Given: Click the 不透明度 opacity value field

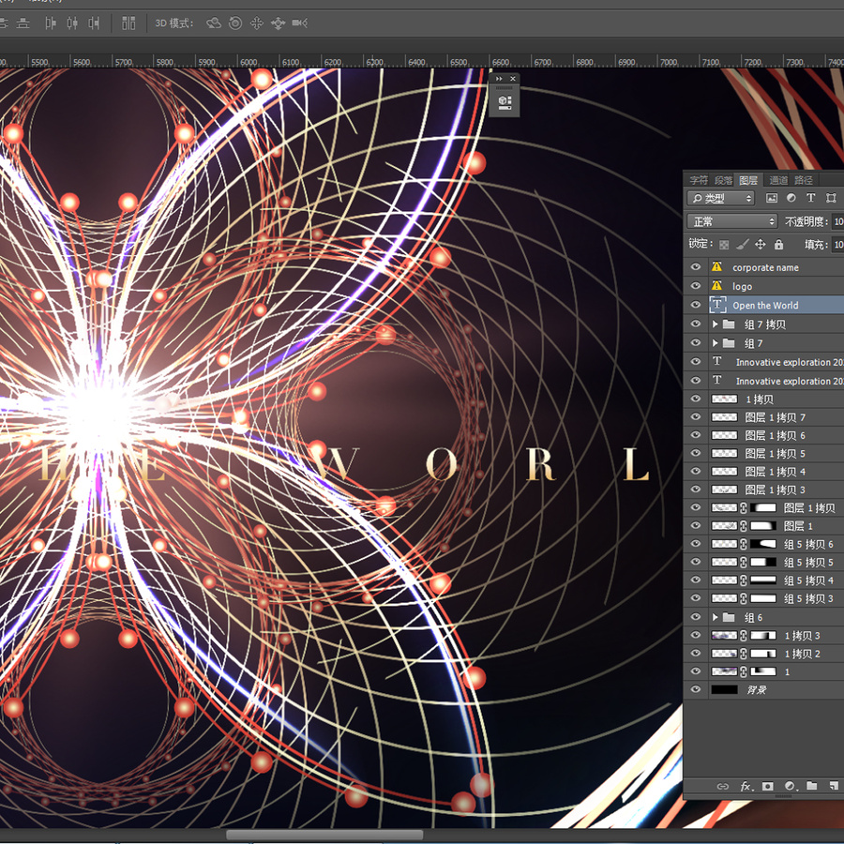Looking at the screenshot, I should (x=838, y=221).
